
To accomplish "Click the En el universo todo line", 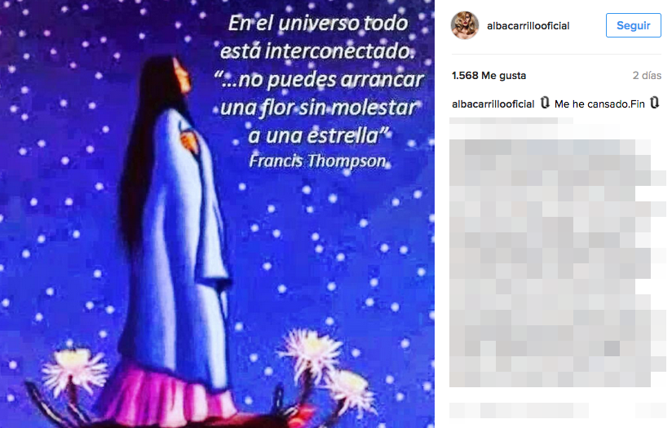I will [317, 23].
